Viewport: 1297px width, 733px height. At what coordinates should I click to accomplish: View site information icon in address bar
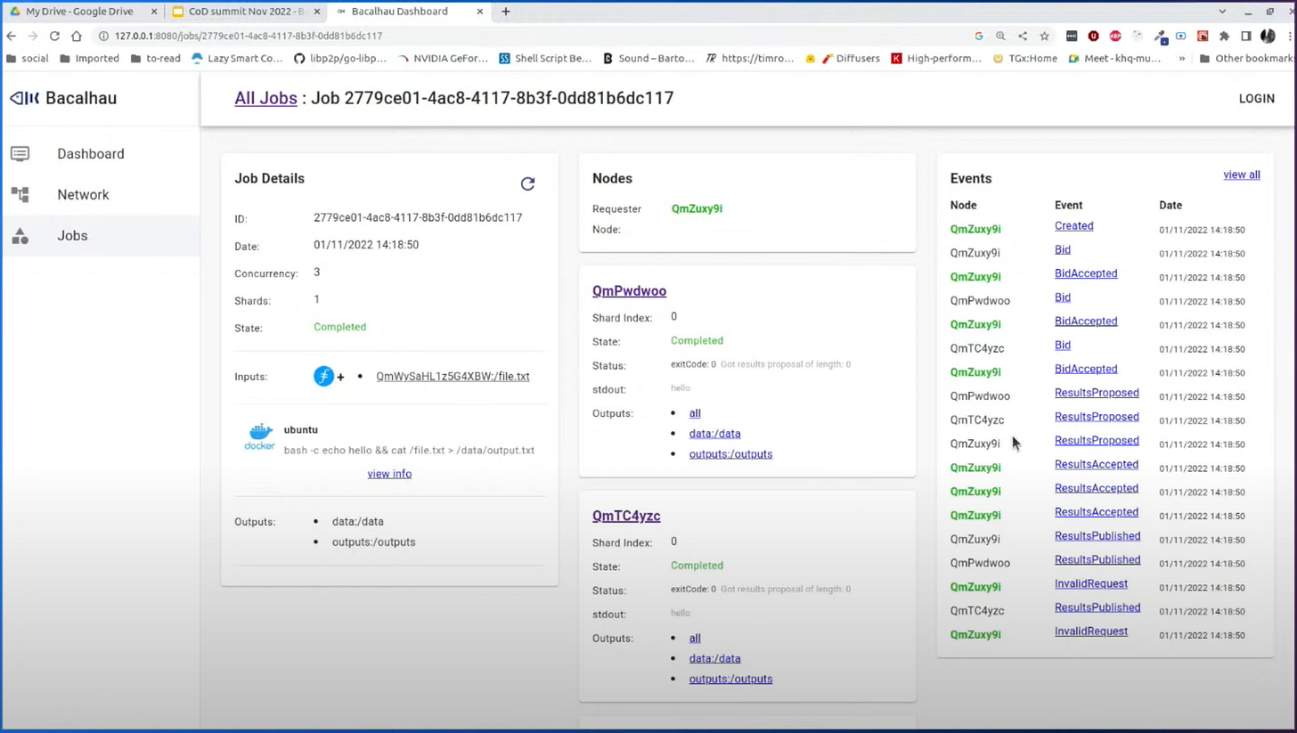click(x=103, y=36)
